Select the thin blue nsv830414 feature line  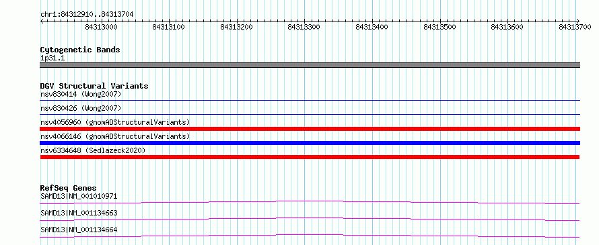[x=310, y=100]
